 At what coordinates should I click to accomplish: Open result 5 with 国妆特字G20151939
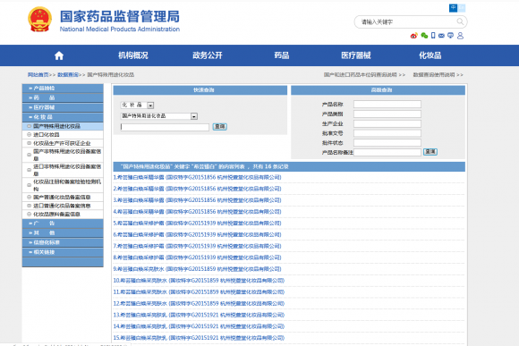[x=197, y=224]
